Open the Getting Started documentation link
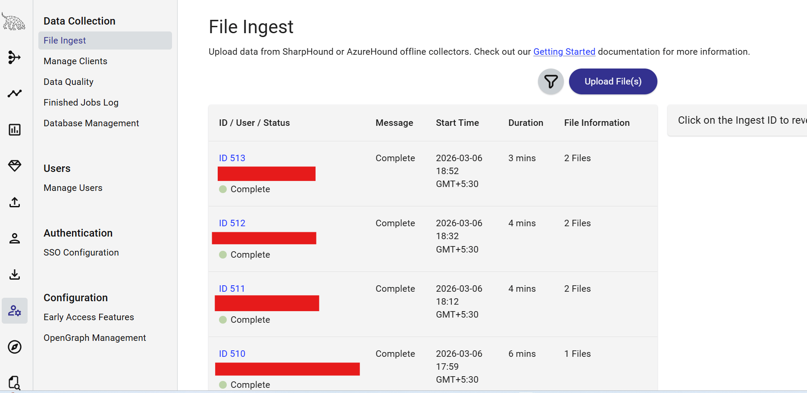This screenshot has height=393, width=807. pyautogui.click(x=564, y=52)
